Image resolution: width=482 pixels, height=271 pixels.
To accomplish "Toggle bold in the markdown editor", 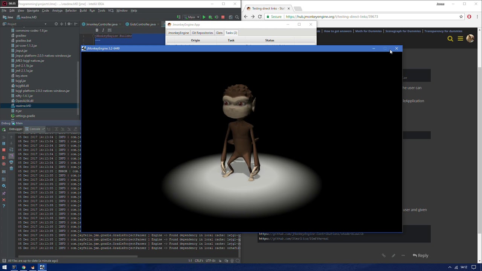I will tap(97, 30).
